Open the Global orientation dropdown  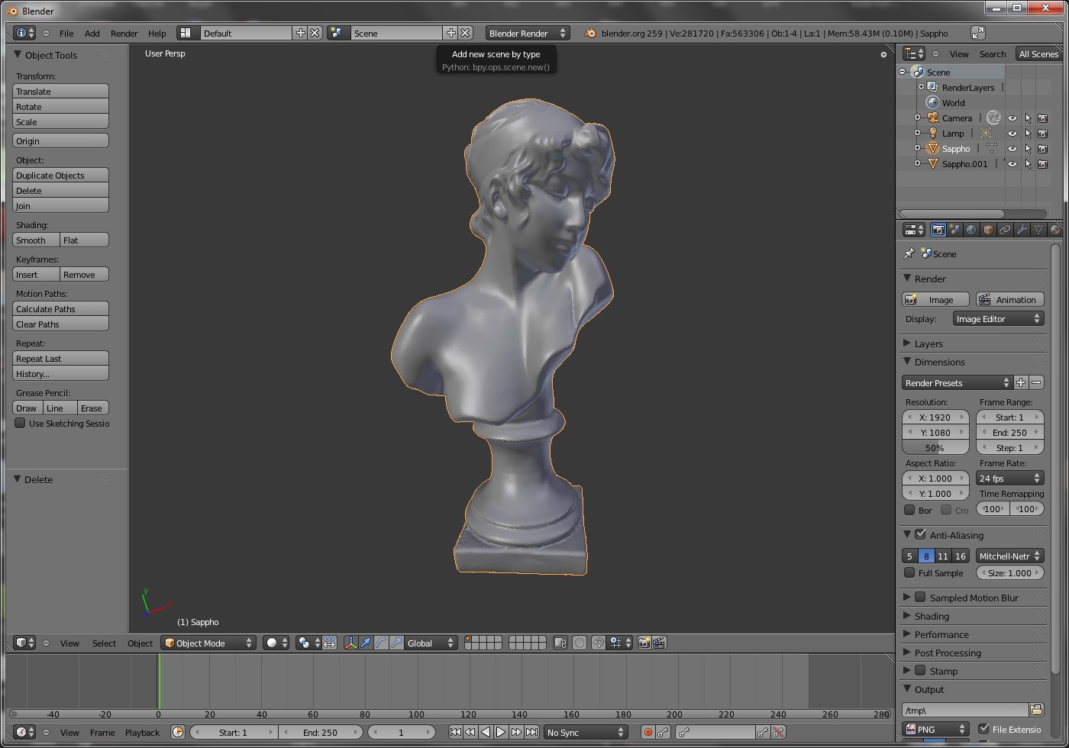[x=431, y=643]
